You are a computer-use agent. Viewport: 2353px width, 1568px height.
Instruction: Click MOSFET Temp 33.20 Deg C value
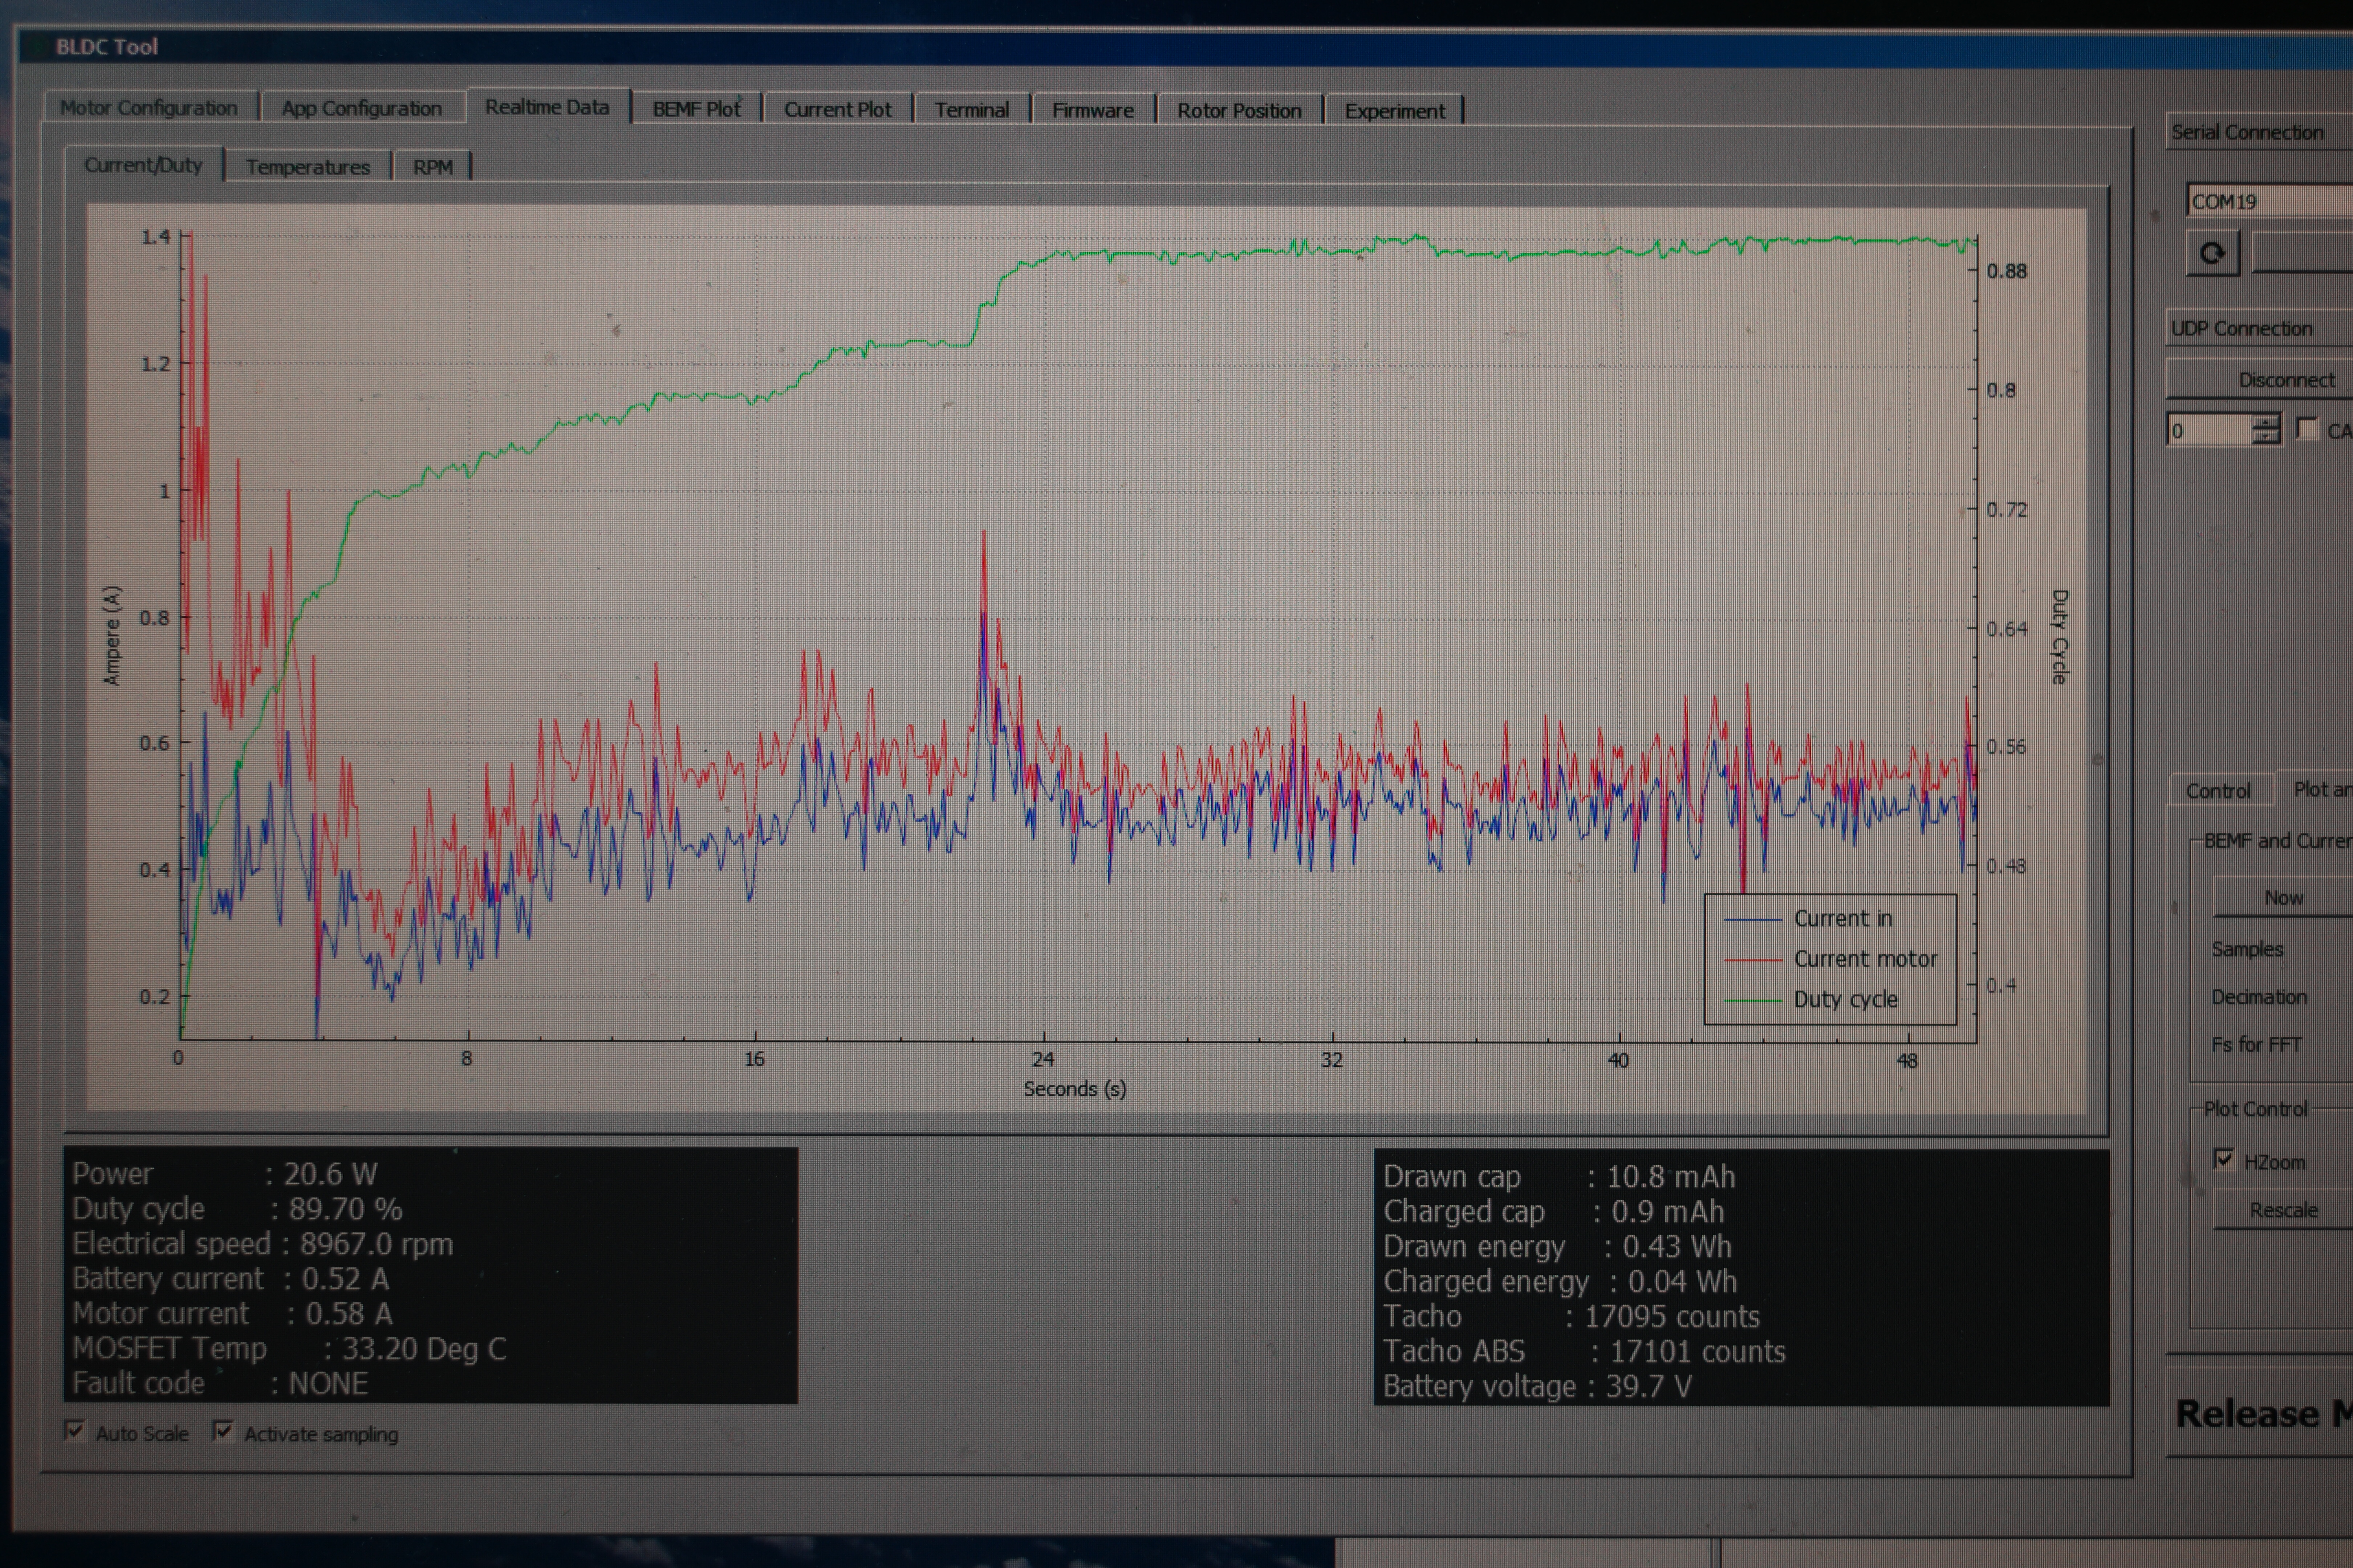tap(290, 1349)
